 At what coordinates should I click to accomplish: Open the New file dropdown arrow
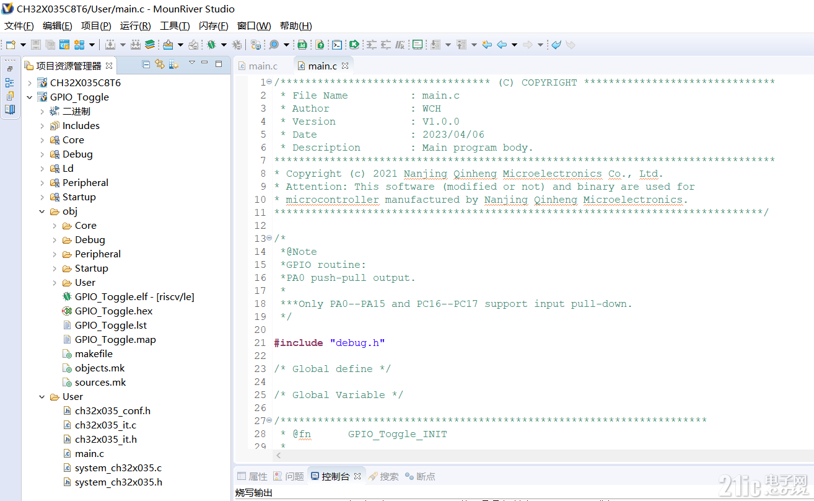point(23,45)
